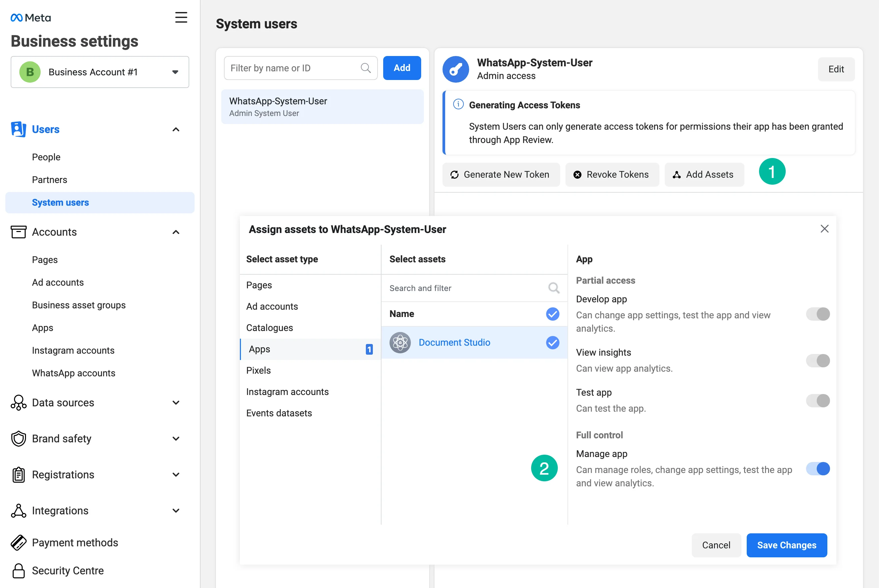Image resolution: width=879 pixels, height=588 pixels.
Task: Expand the Brand safety section
Action: [176, 438]
